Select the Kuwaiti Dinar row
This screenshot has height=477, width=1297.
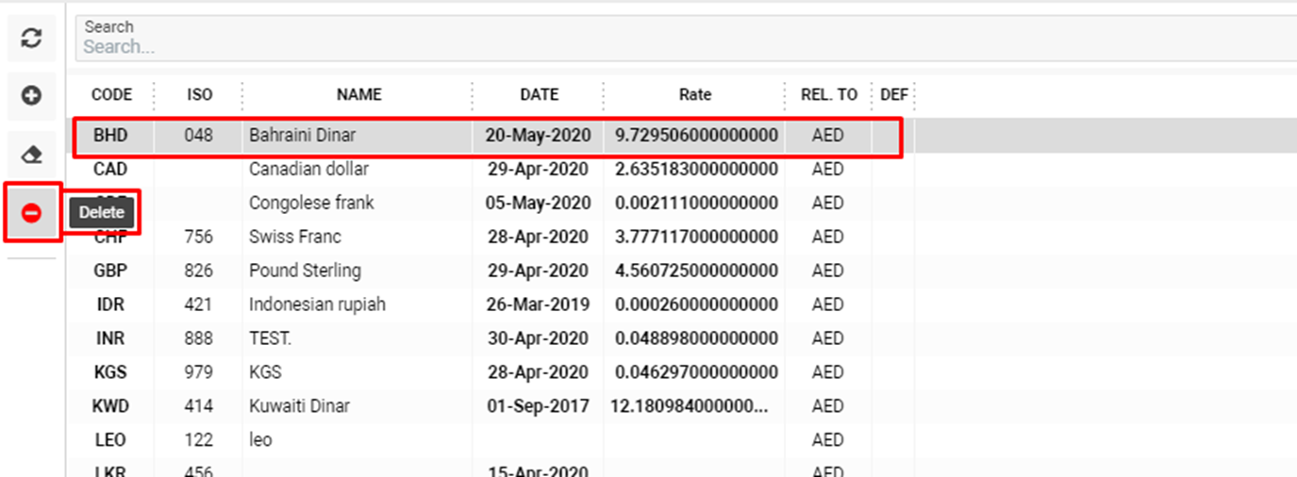pyautogui.click(x=299, y=406)
